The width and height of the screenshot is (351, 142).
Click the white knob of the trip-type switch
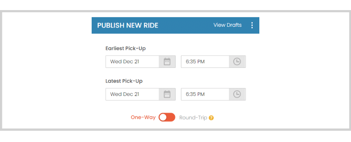coord(163,118)
